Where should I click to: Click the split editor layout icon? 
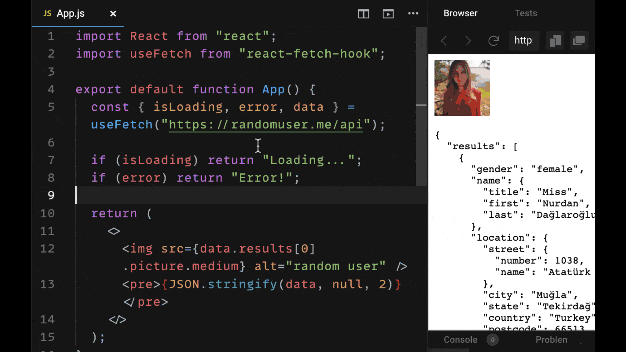coord(363,14)
